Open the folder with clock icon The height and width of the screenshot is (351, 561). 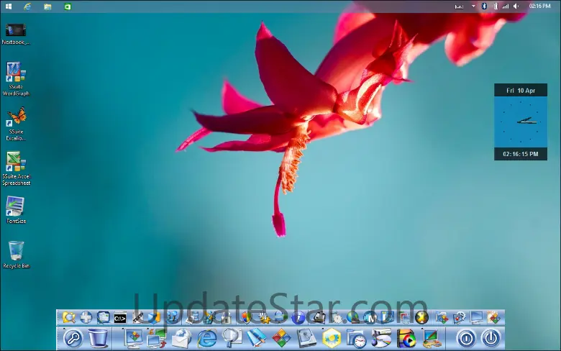click(x=356, y=338)
